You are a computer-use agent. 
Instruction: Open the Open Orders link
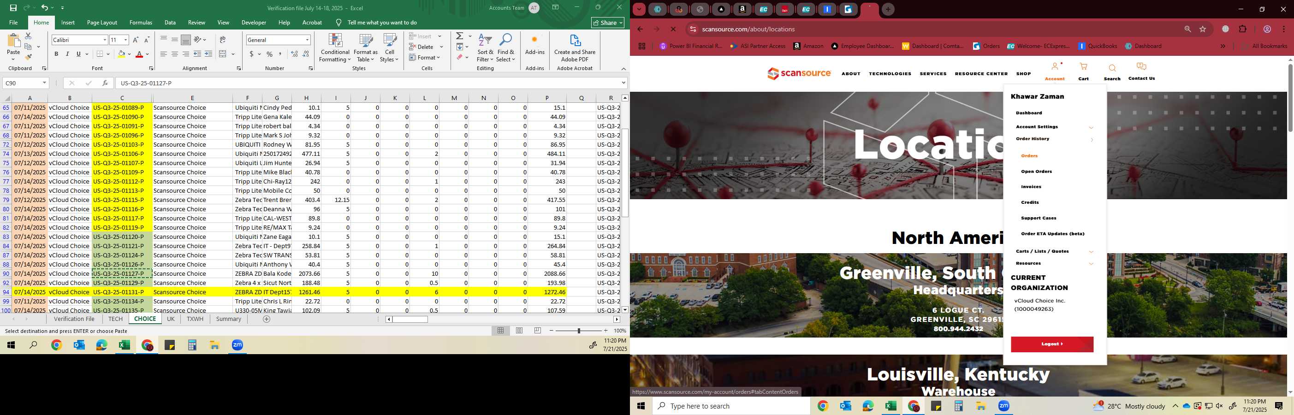pos(1036,172)
